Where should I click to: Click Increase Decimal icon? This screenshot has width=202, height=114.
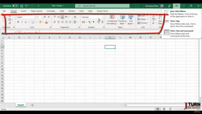[98, 22]
